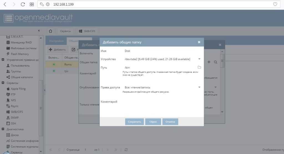Click the folder browse icon in Path field
The width and height of the screenshot is (284, 154).
coord(199,67)
